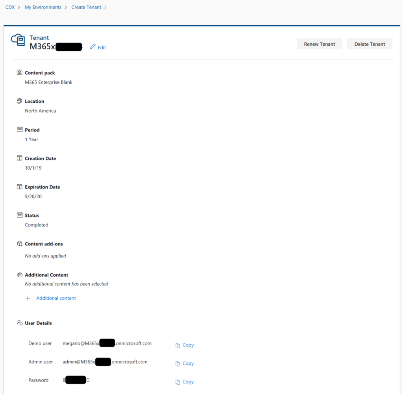
Task: Select 'No additional content has been selected' text
Action: pyautogui.click(x=66, y=284)
